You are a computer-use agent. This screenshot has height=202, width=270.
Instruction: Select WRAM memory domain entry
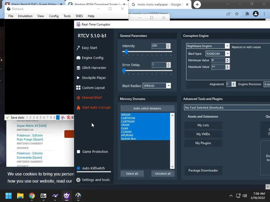pyautogui.click(x=145, y=115)
